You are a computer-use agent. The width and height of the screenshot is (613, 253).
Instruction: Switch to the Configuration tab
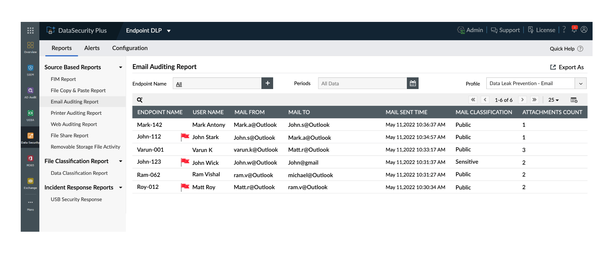point(130,48)
